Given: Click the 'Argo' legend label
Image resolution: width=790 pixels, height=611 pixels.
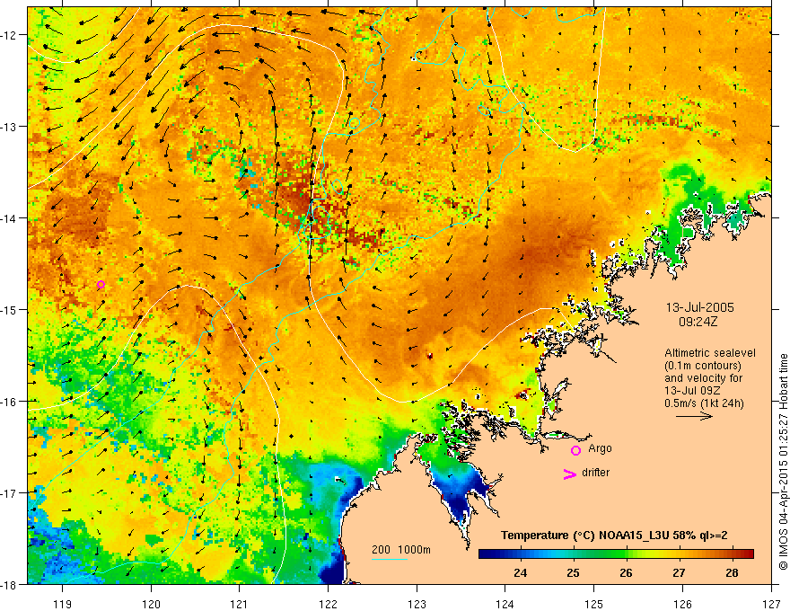Looking at the screenshot, I should (600, 448).
